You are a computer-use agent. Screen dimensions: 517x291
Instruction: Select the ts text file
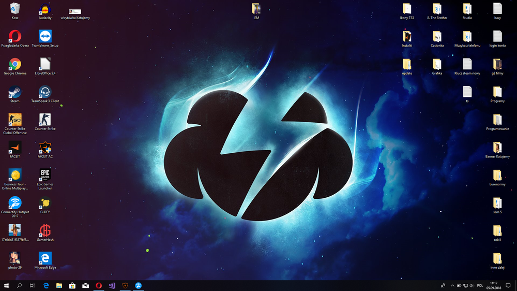tap(467, 94)
